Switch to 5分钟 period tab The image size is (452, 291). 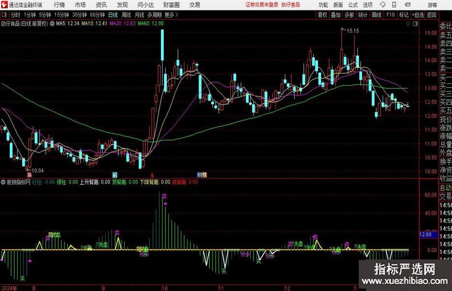[45, 15]
